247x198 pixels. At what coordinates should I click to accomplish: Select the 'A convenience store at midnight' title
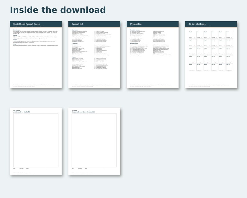click(83, 112)
